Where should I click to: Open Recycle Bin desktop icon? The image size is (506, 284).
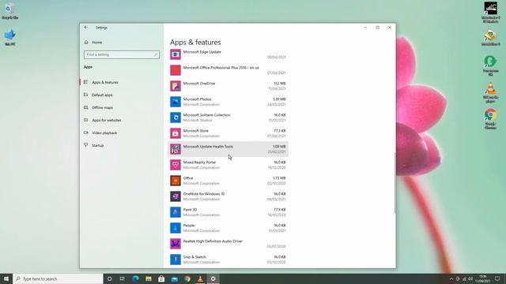[9, 11]
